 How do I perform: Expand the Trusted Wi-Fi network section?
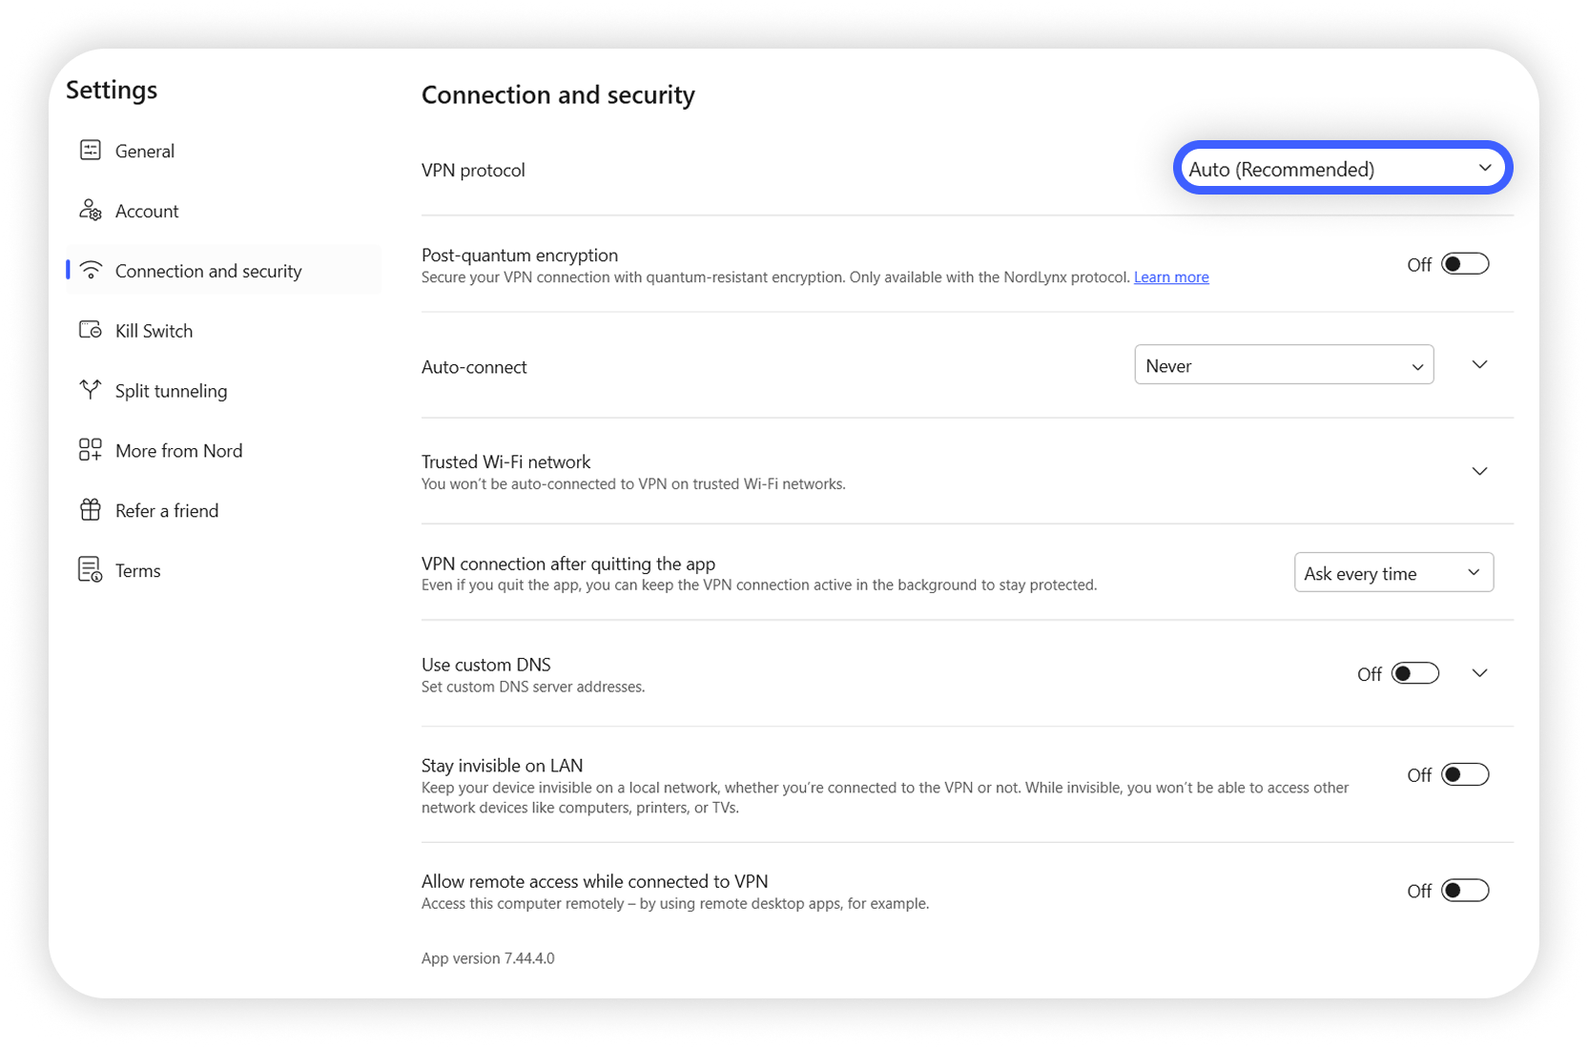[x=1479, y=470]
